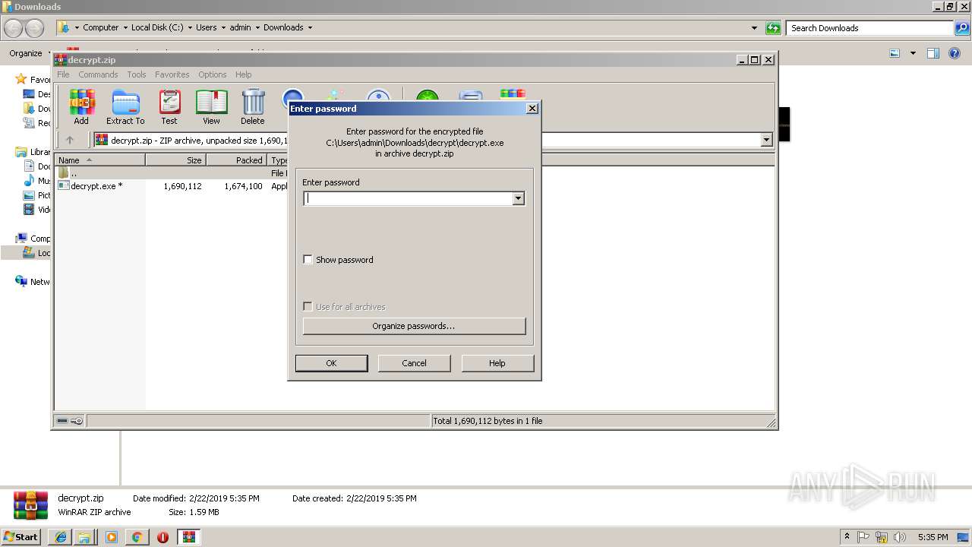
Task: Click the WinRAR taskbar button
Action: pos(189,537)
